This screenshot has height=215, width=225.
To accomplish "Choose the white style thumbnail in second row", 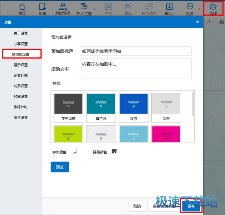I will 101,134.
